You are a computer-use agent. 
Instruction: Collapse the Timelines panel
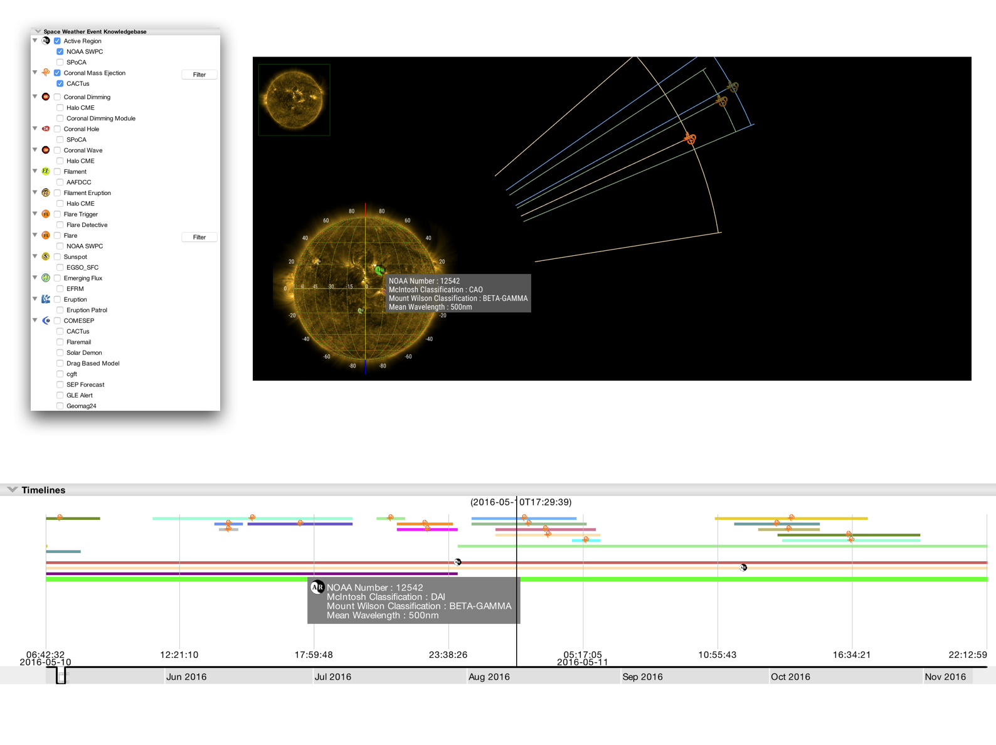pyautogui.click(x=12, y=489)
